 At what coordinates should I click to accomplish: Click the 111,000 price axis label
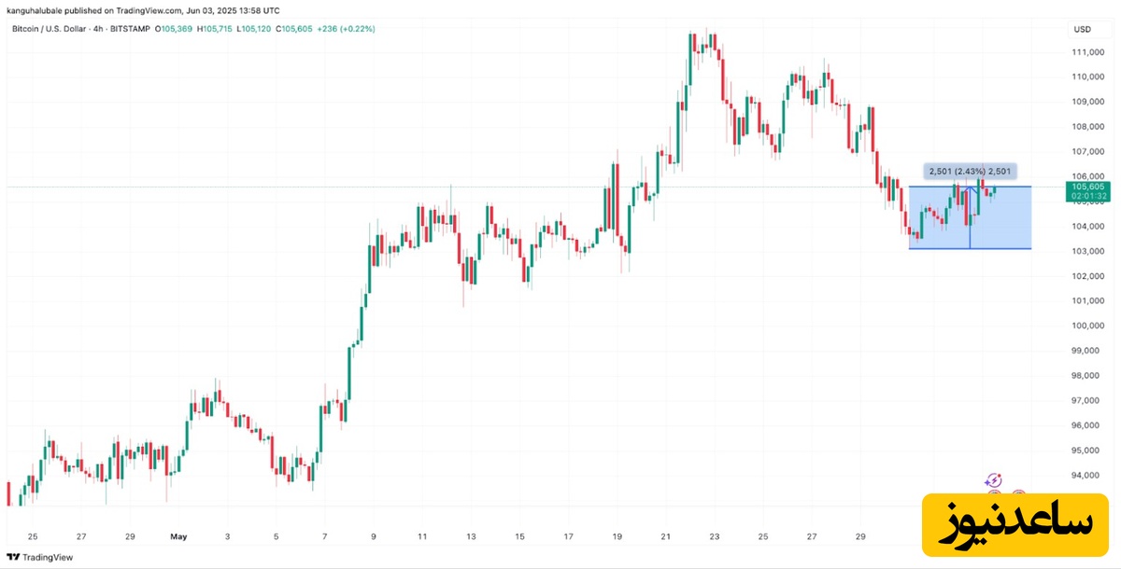point(1088,51)
